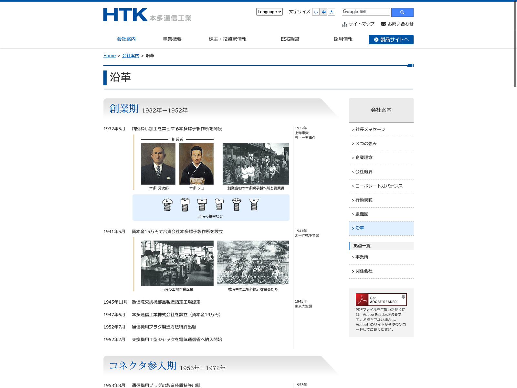Click the Get Adobe Reader badge
The image size is (517, 388).
[x=381, y=299]
